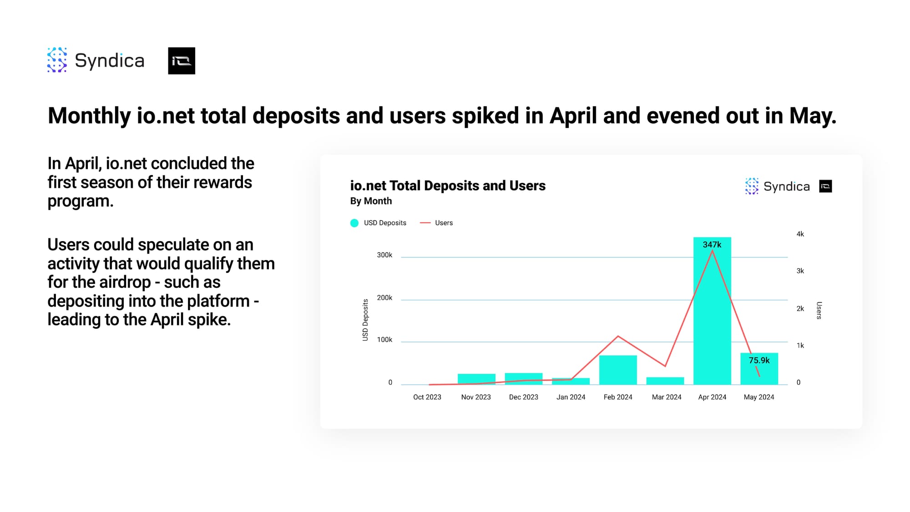The image size is (910, 512).
Task: Click the slide headline about April spike
Action: click(442, 116)
